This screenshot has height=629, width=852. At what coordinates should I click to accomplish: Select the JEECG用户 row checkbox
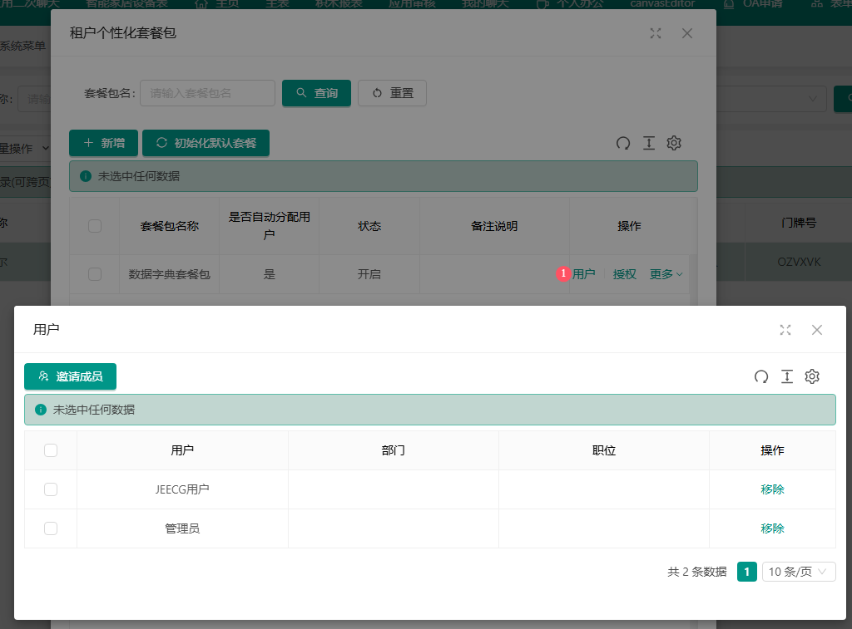(51, 489)
